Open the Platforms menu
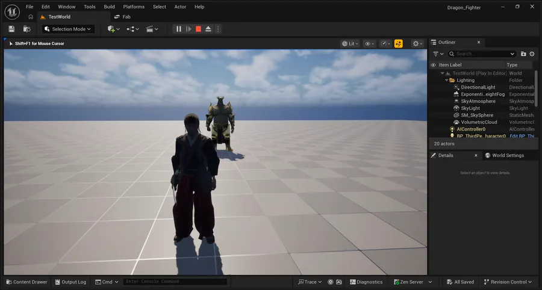 [134, 7]
